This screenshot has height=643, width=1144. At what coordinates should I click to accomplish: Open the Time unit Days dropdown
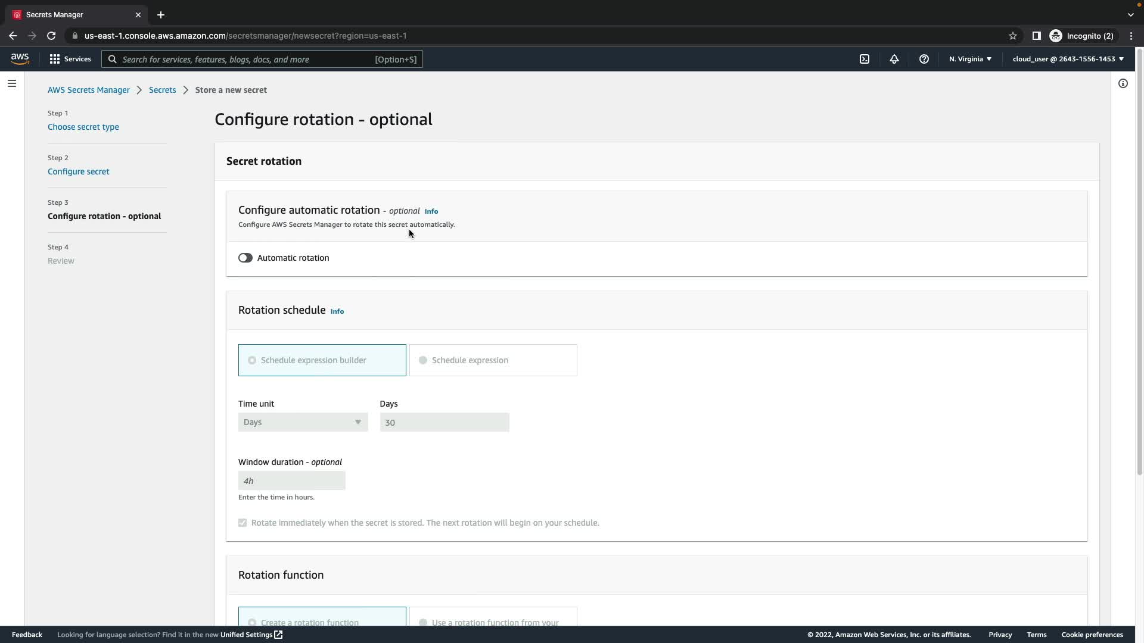click(303, 422)
